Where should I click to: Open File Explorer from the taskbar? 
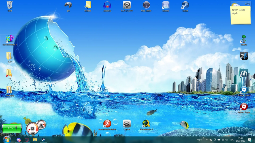[35, 140]
